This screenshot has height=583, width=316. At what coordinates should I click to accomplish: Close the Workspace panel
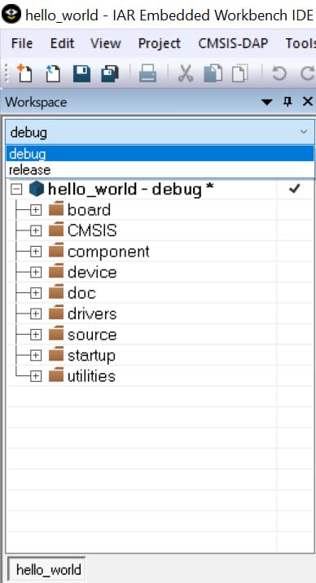click(x=308, y=102)
